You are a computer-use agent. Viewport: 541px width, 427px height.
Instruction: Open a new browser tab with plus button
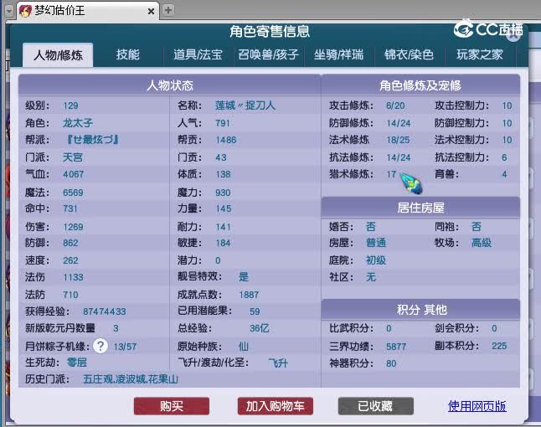[x=168, y=10]
